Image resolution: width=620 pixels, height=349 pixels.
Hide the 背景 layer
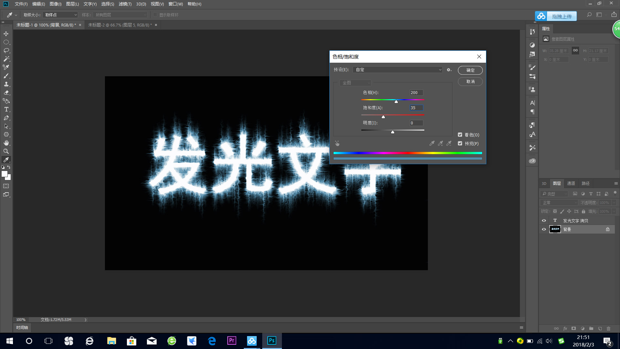pos(544,229)
